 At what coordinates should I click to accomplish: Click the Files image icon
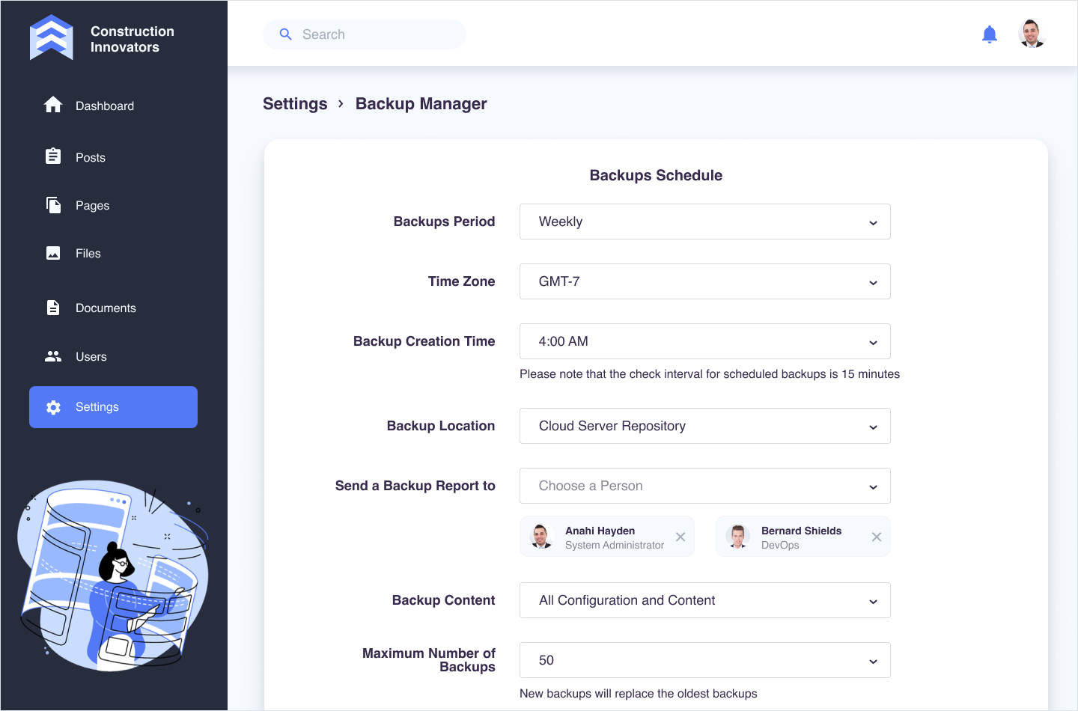(53, 253)
